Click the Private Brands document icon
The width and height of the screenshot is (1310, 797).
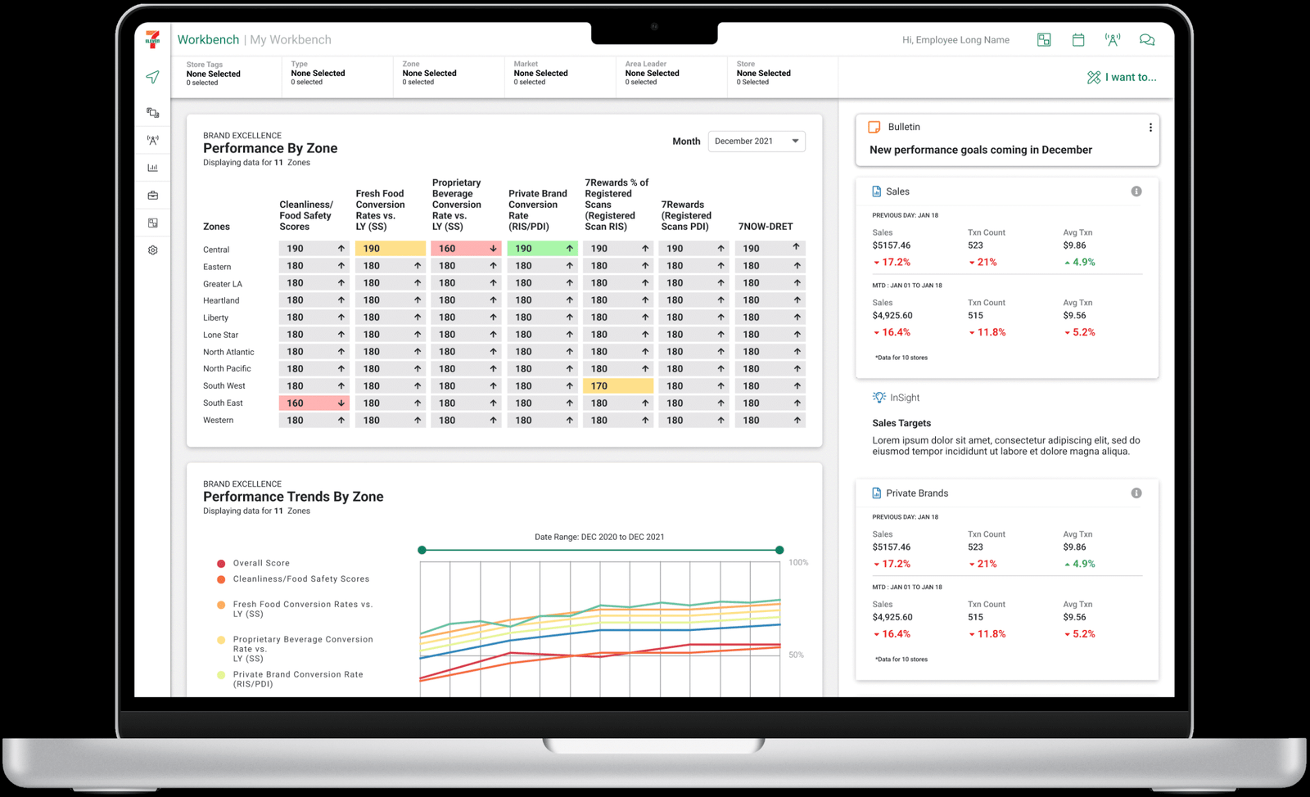[877, 493]
